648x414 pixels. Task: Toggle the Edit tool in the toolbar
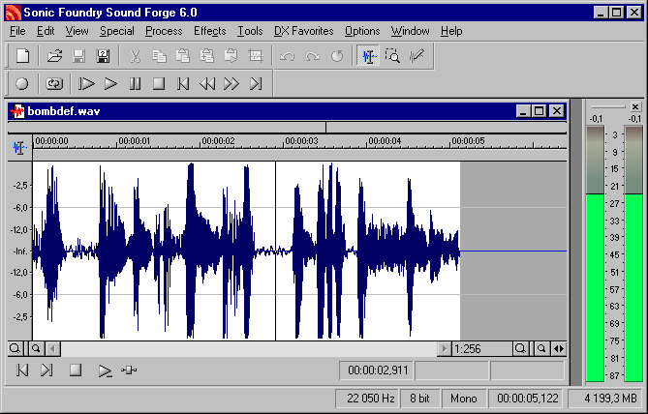pos(368,56)
